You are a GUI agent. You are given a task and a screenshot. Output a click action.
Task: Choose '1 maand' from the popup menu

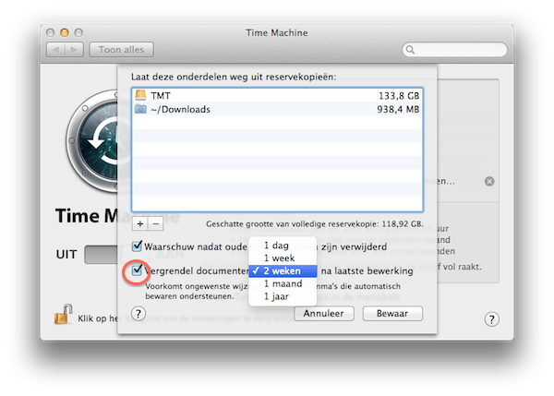click(283, 283)
